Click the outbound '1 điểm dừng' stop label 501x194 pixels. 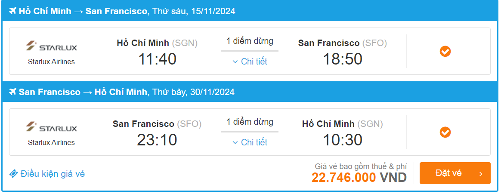pyautogui.click(x=250, y=41)
